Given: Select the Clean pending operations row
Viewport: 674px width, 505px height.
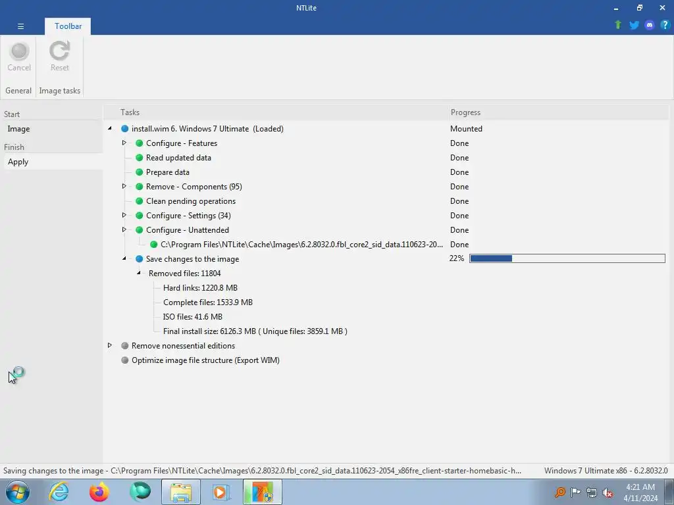Looking at the screenshot, I should click(191, 201).
